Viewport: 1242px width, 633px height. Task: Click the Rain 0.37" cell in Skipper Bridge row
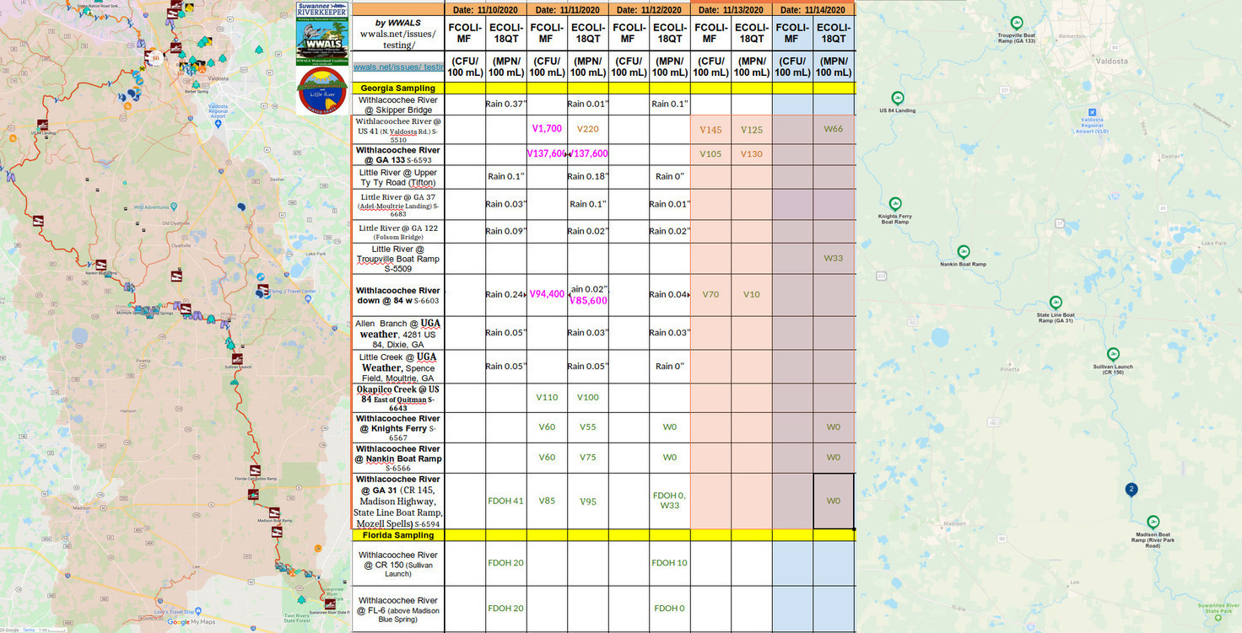point(505,105)
